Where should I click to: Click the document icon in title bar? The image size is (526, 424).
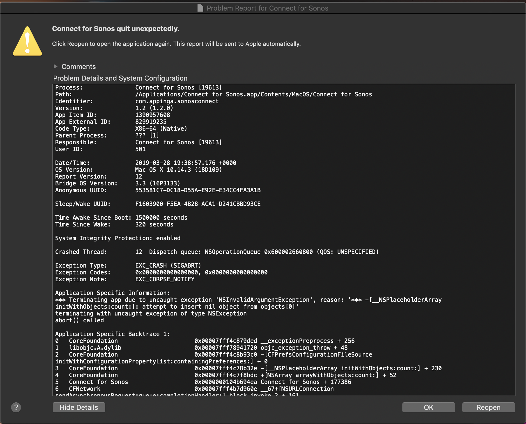click(x=200, y=8)
